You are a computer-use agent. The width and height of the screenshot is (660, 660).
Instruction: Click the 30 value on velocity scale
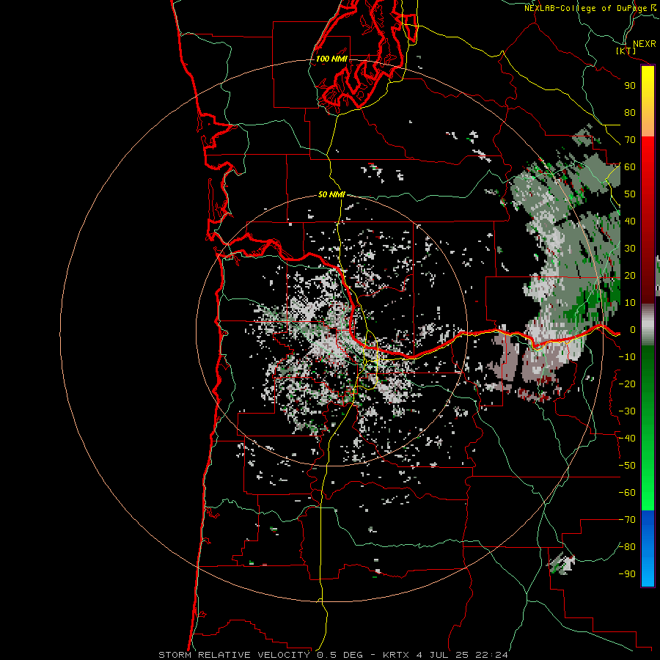pyautogui.click(x=630, y=249)
